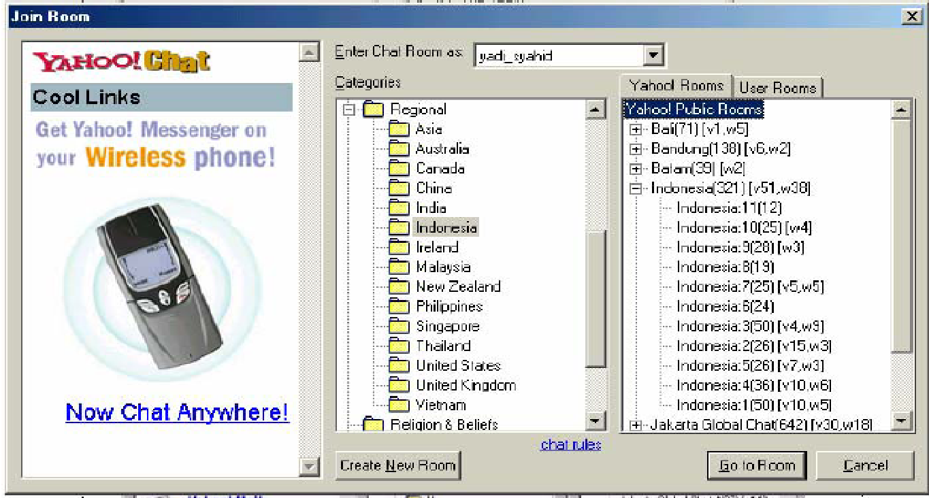
Task: Select room Indonesia:6(24)
Action: [725, 306]
